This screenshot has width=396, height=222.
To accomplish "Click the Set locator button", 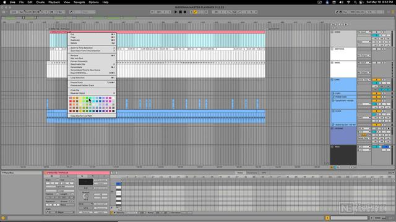I will 334,25.
